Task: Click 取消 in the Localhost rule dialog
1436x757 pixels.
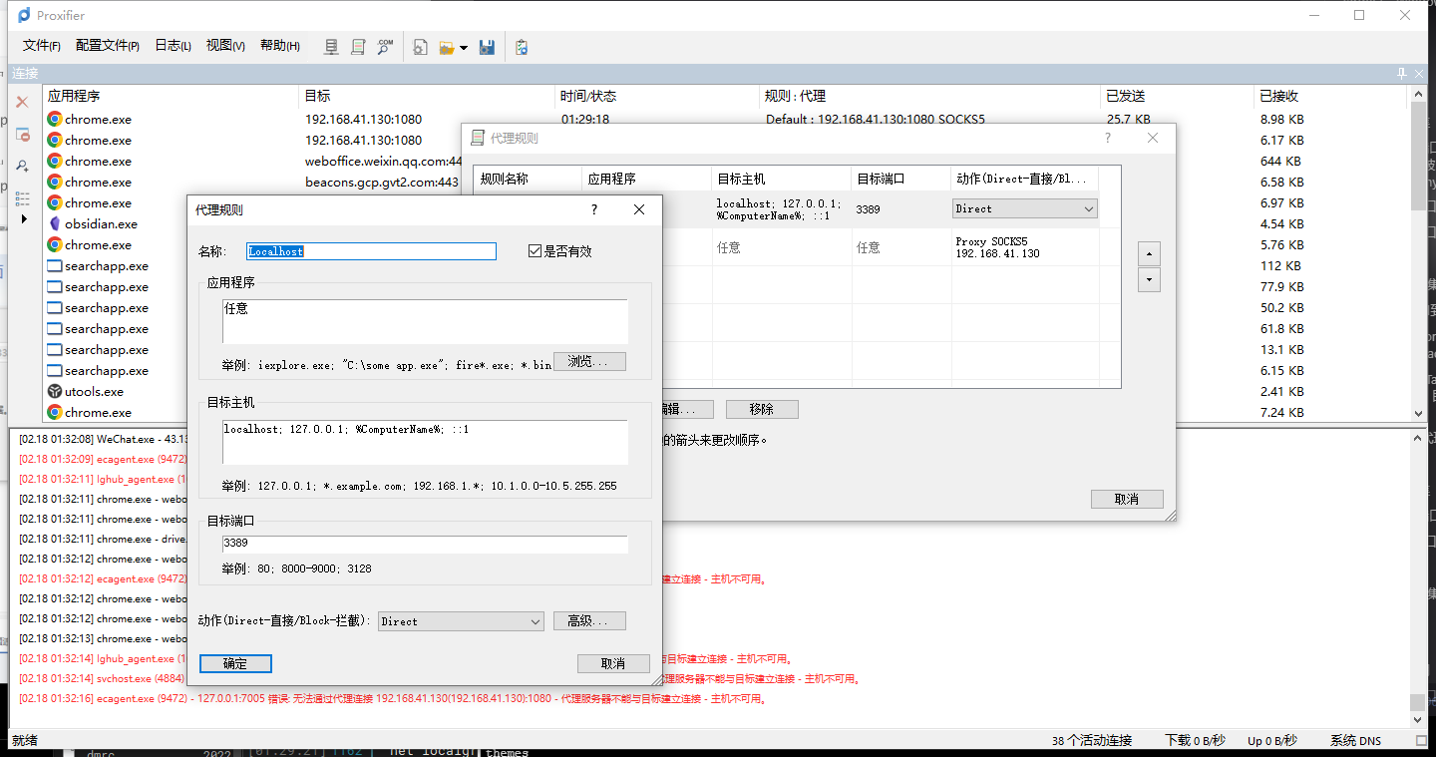Action: (613, 663)
